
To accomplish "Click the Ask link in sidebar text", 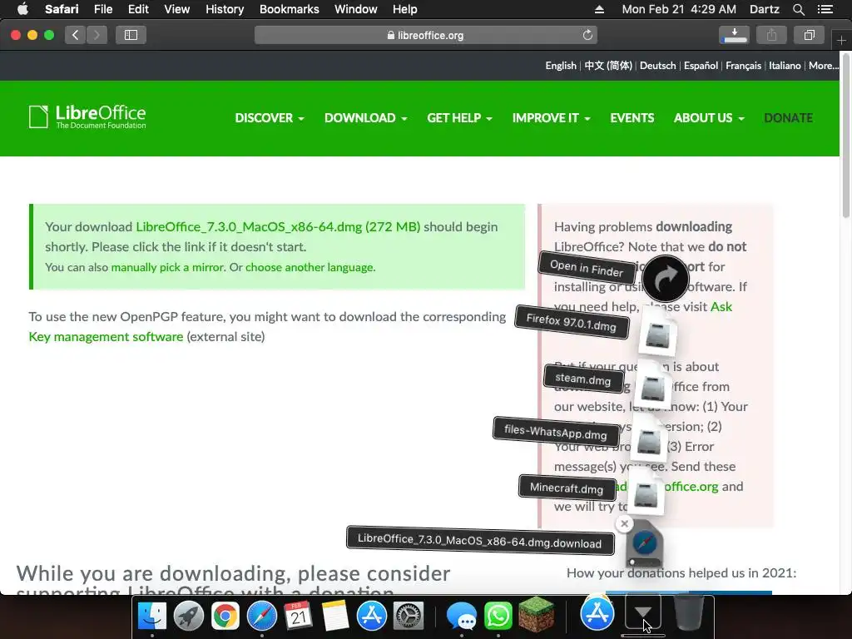I will 721,306.
